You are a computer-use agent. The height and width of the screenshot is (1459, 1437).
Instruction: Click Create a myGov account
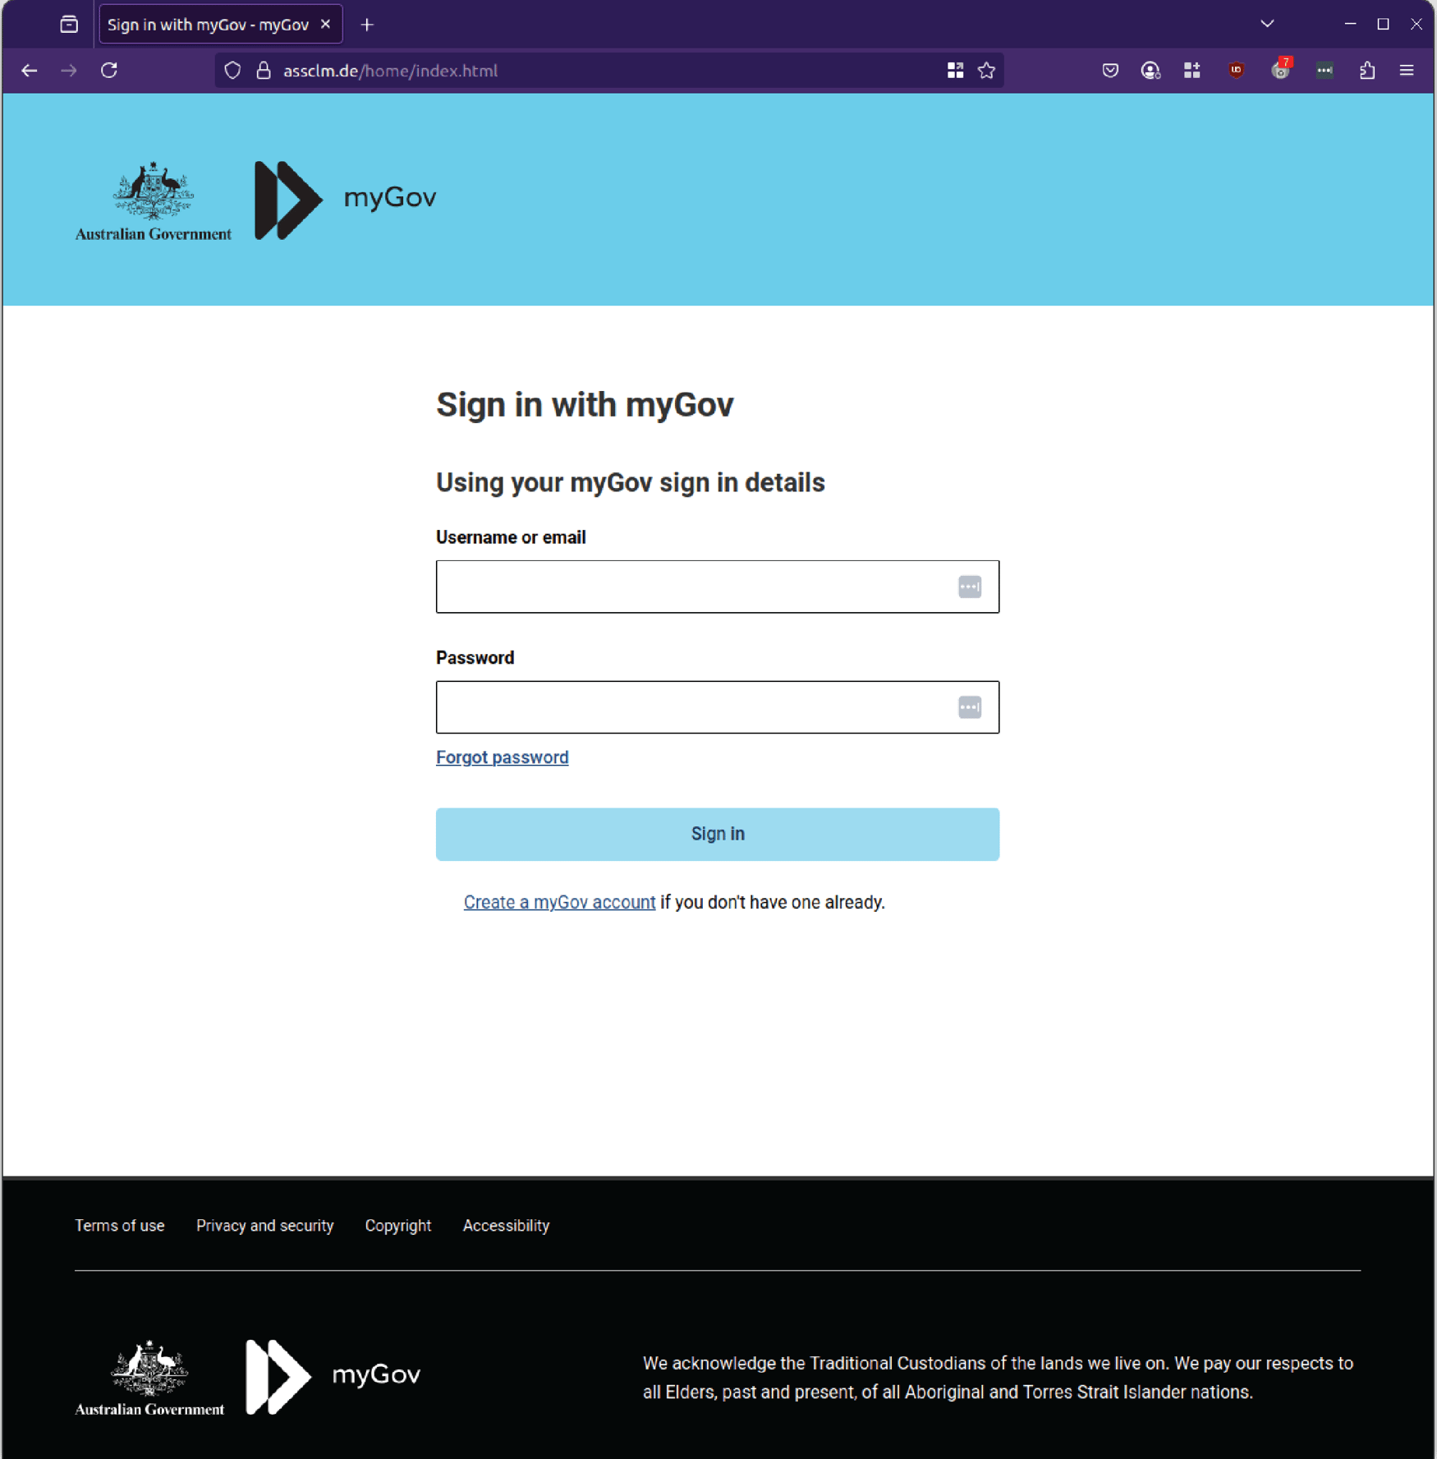click(559, 901)
